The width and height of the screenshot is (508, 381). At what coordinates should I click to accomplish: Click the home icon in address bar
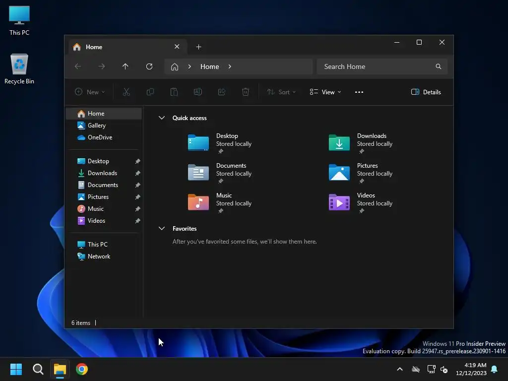tap(175, 67)
